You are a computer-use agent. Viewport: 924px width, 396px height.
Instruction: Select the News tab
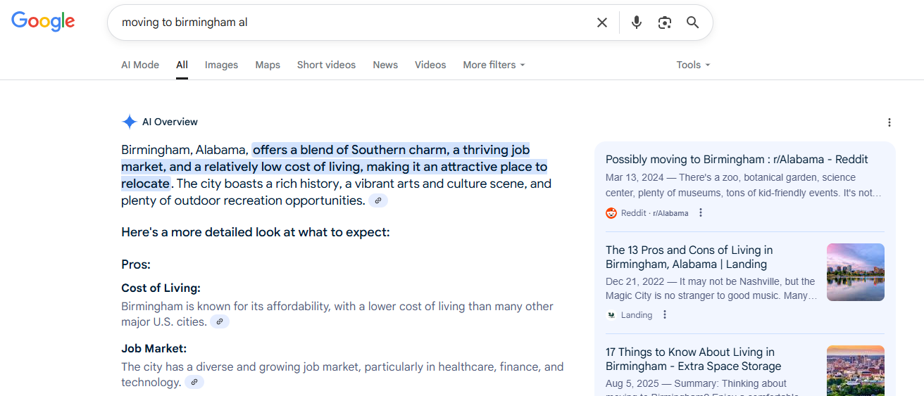point(385,65)
